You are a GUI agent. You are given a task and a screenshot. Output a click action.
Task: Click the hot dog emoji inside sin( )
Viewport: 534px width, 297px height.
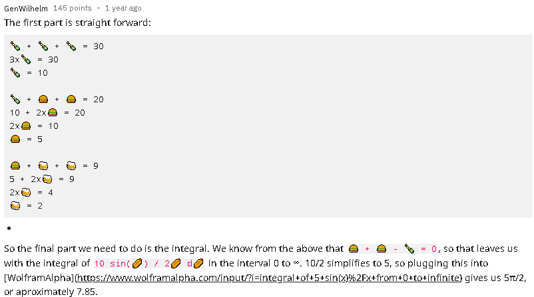click(137, 263)
